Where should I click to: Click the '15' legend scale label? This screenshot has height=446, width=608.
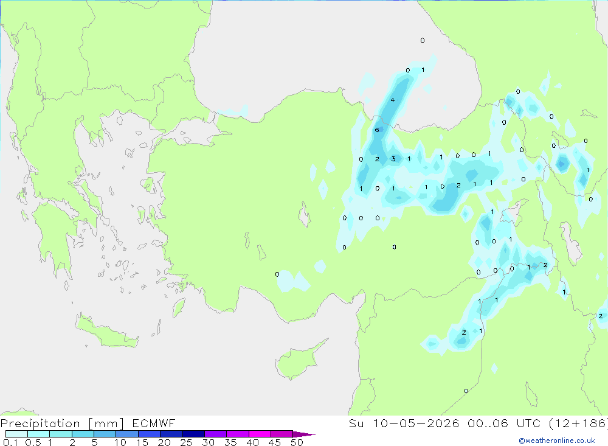tap(142, 442)
